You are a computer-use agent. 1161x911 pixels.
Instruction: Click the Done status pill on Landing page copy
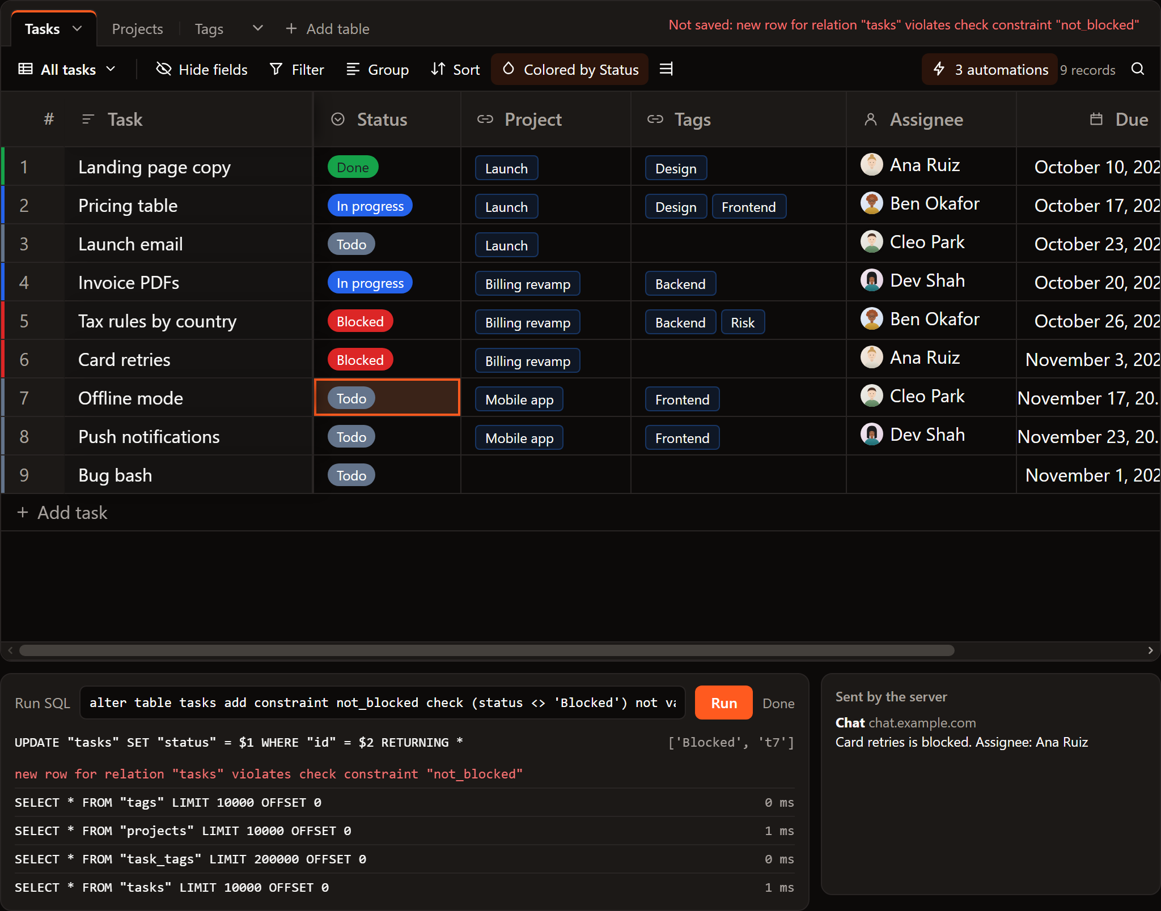(x=353, y=167)
